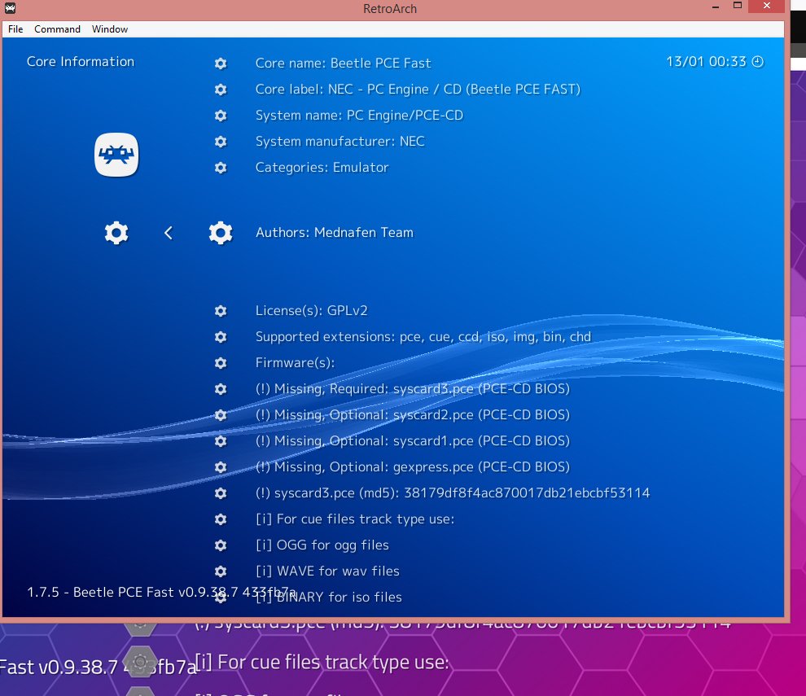The width and height of the screenshot is (806, 696).
Task: Click the gear beside 'WAVE for wav files'
Action: [221, 571]
